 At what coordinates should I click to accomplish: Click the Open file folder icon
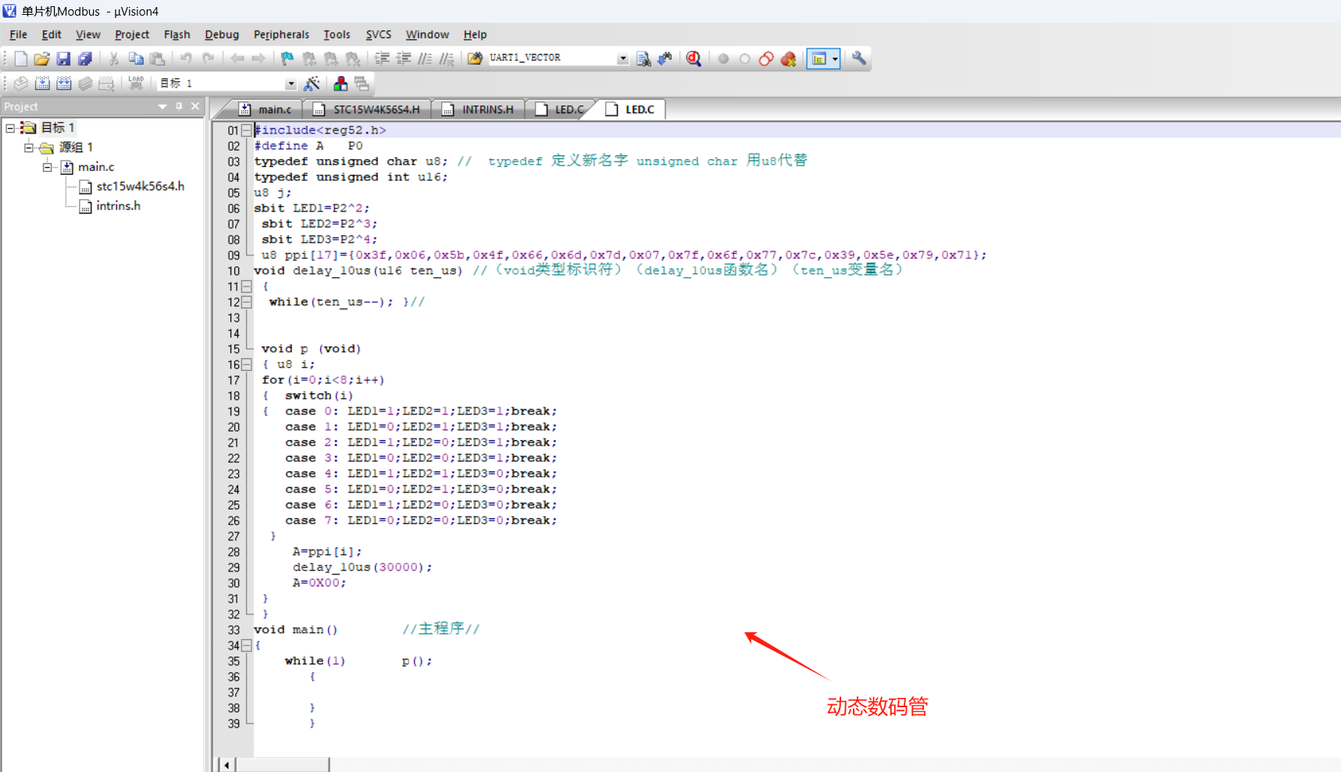click(41, 59)
